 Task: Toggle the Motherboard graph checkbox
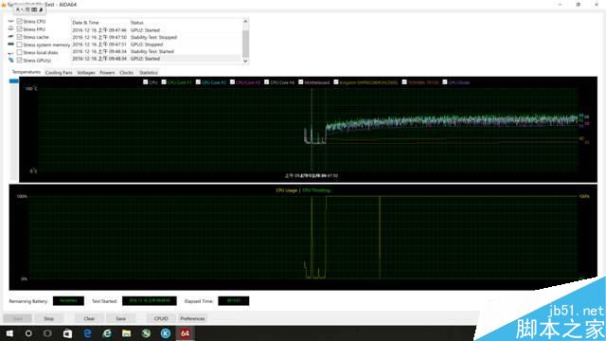click(x=301, y=82)
